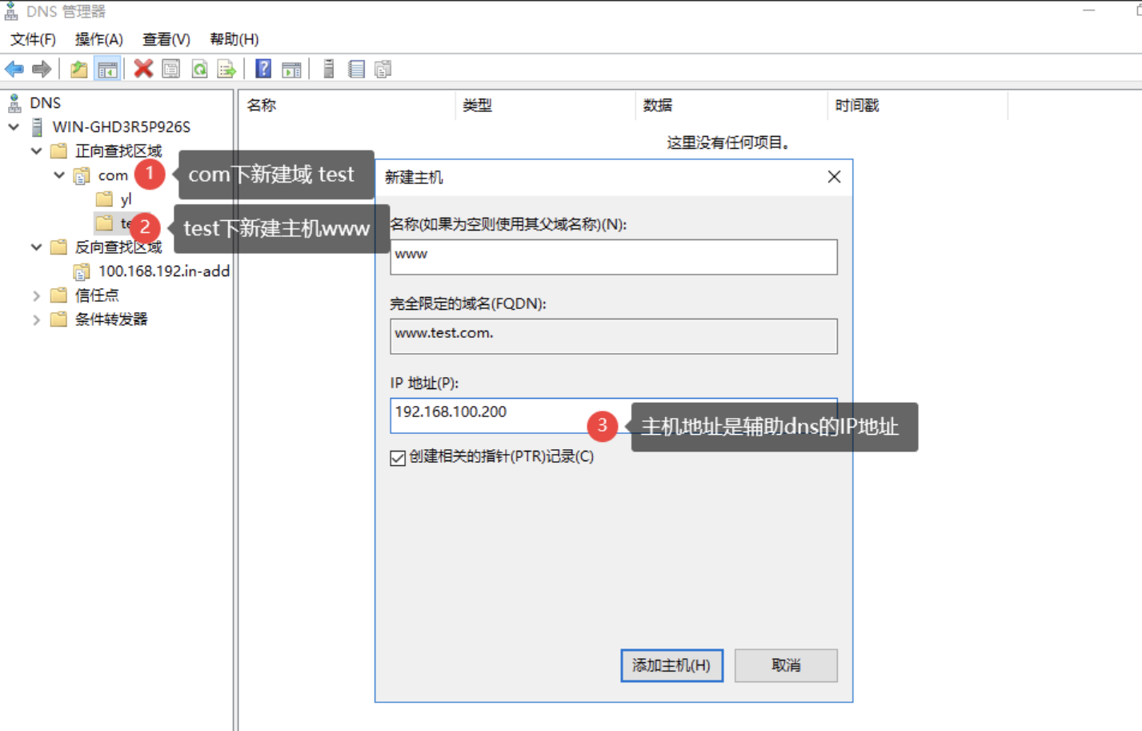Collapse the com zone node

(59, 175)
